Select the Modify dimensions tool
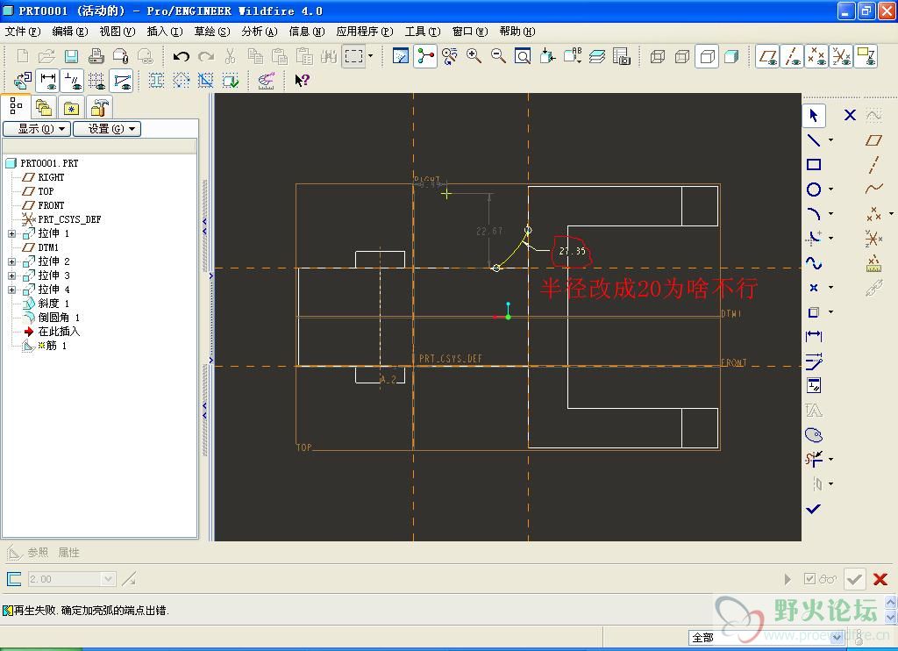The height and width of the screenshot is (651, 898). 814,361
